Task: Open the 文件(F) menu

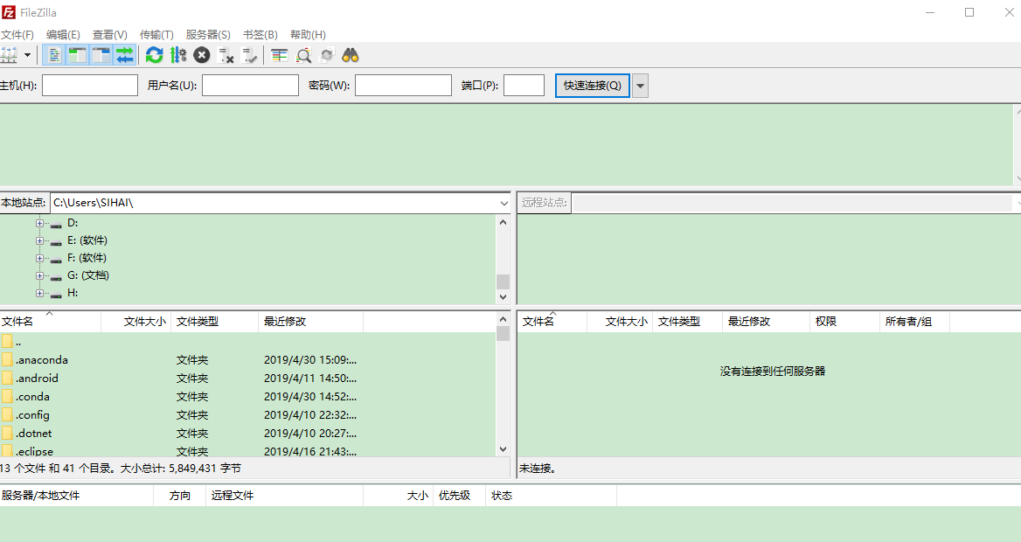Action: (x=17, y=34)
